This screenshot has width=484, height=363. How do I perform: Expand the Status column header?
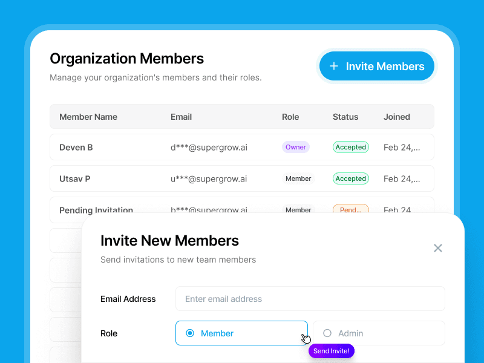tap(345, 117)
